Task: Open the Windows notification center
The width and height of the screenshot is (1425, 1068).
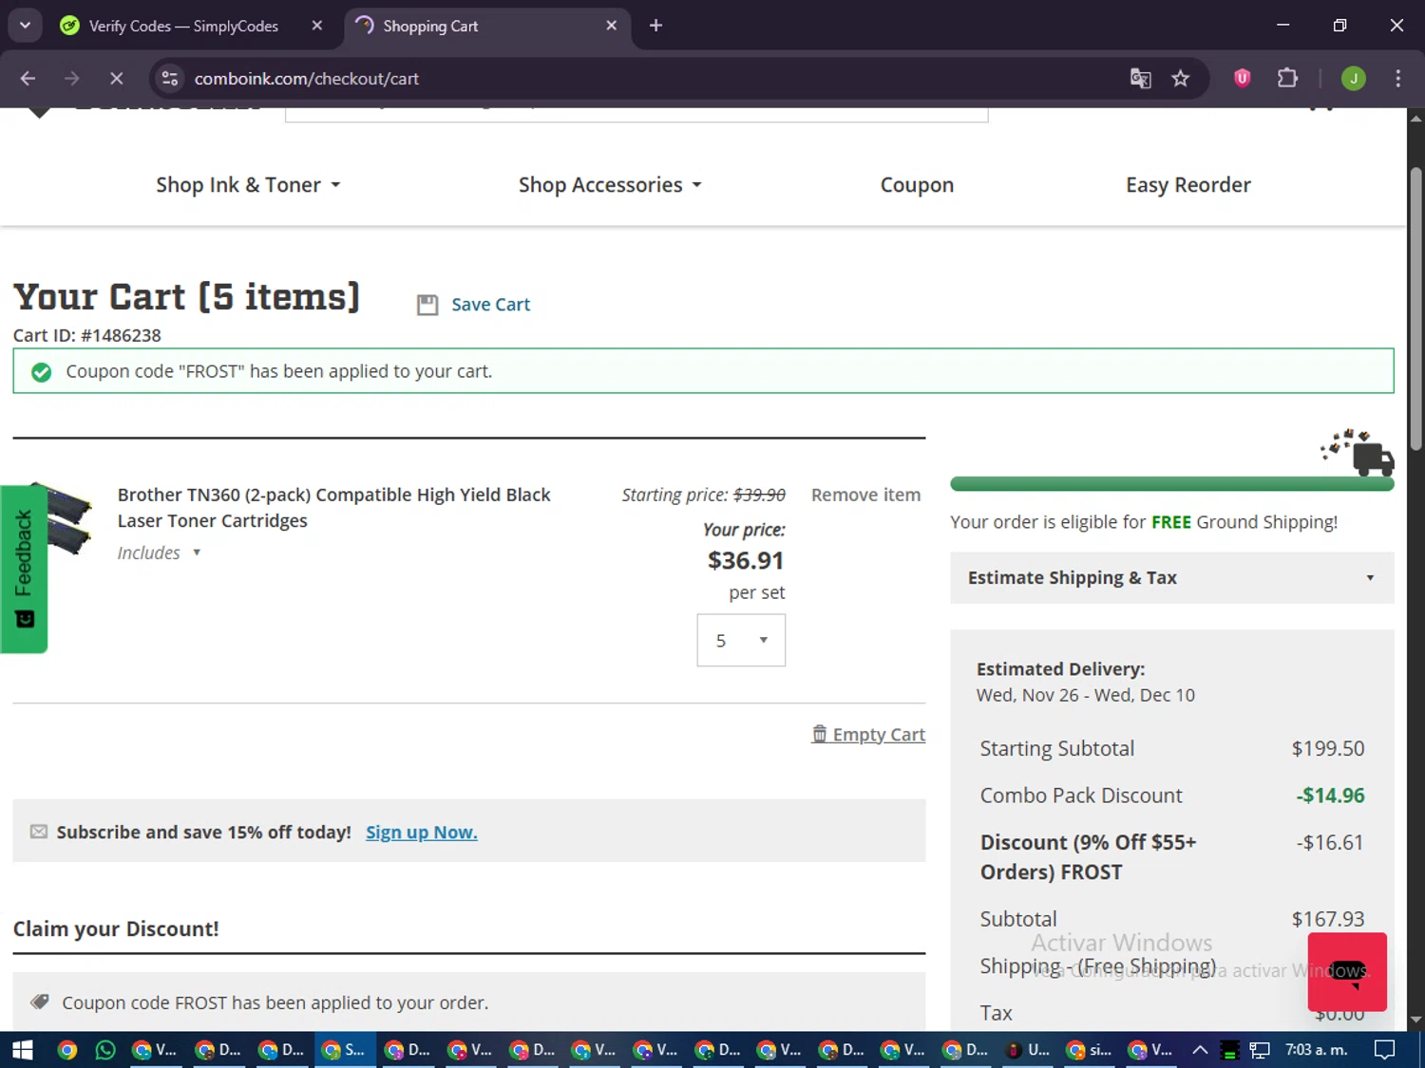Action: [1385, 1050]
